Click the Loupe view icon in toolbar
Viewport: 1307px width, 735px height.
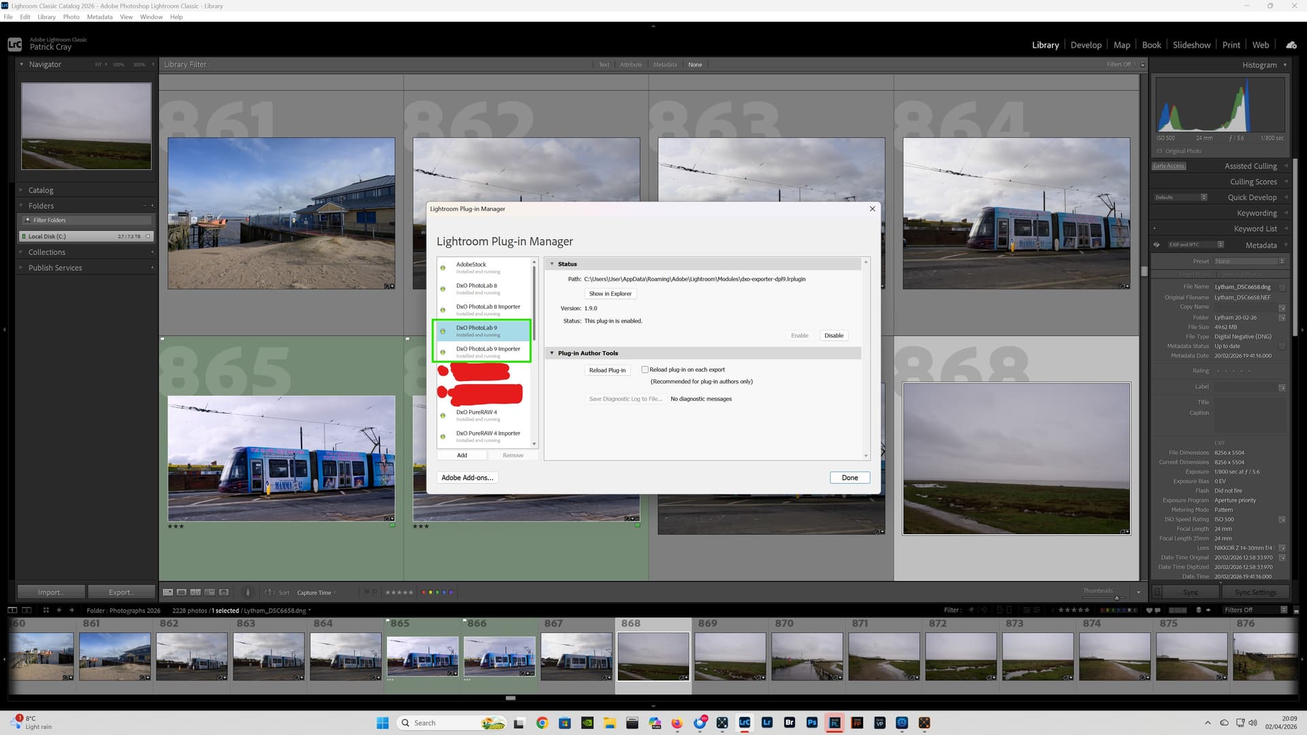click(x=182, y=592)
